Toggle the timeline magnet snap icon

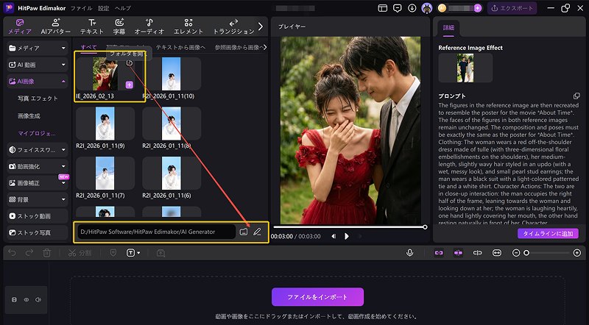pyautogui.click(x=458, y=253)
